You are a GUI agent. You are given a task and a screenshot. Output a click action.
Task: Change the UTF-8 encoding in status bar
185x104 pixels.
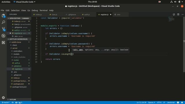[x=159, y=103]
